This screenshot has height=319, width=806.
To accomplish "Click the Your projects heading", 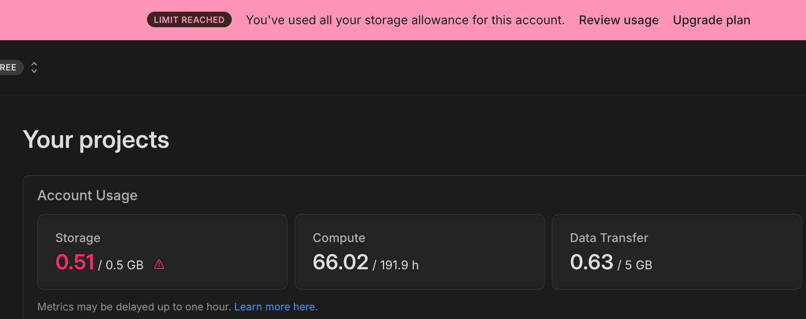I will 96,140.
